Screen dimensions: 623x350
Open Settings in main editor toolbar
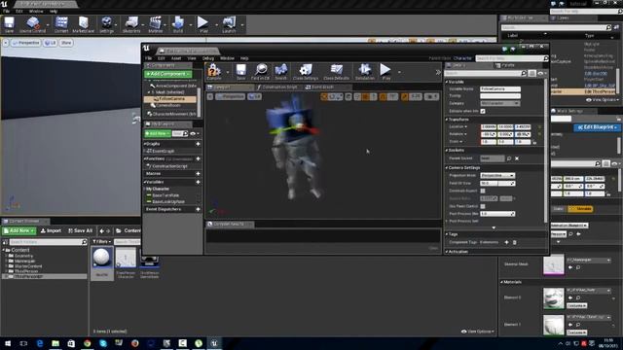[106, 24]
